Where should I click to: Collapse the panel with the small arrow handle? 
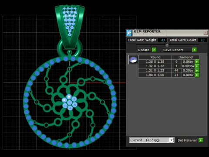pos(167,45)
